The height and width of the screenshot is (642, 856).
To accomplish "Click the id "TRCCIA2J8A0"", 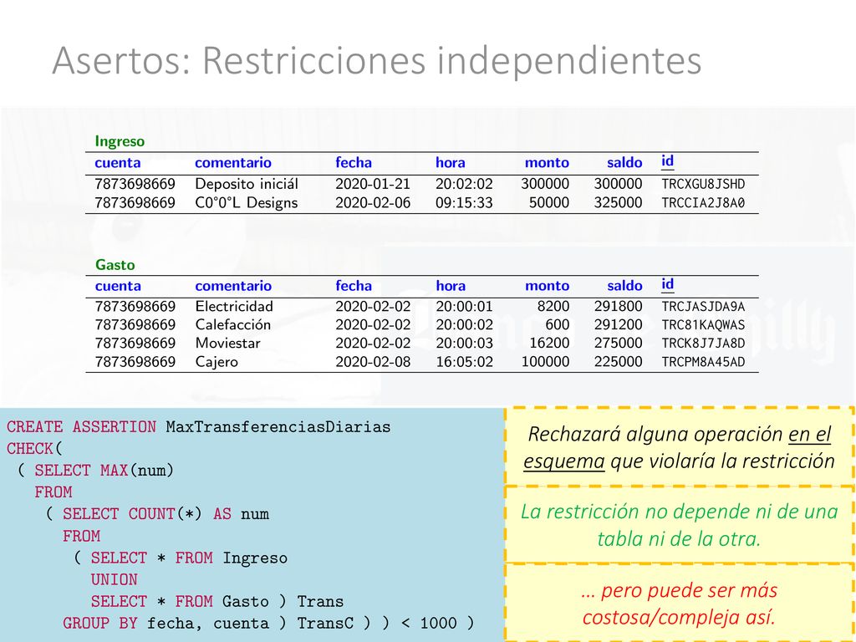I will click(703, 203).
